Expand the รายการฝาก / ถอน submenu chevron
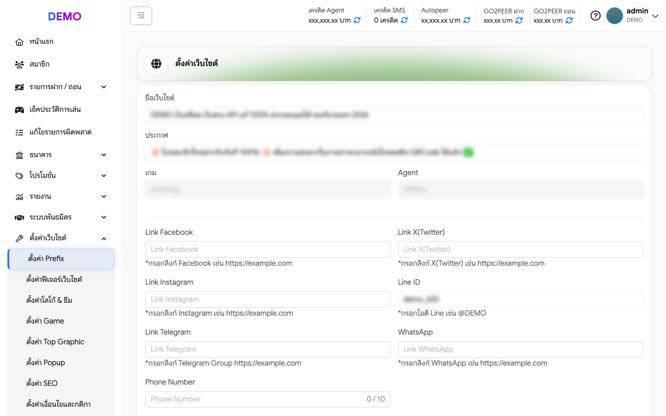The image size is (666, 416). click(104, 87)
